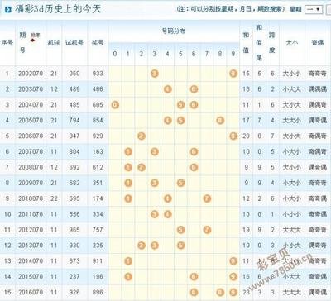
Task: Click 小小小 in row 2011070
Action: click(x=291, y=214)
